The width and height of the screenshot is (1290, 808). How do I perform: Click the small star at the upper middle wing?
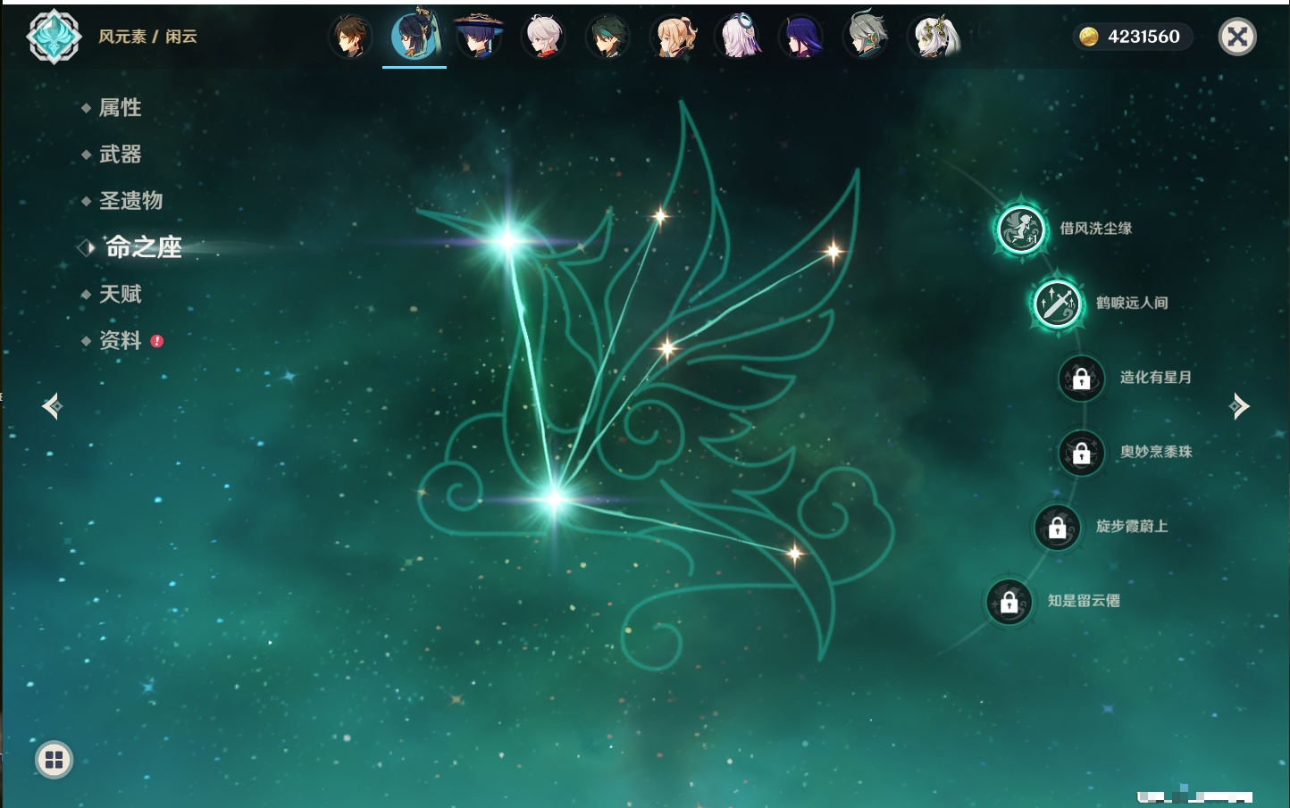point(660,215)
